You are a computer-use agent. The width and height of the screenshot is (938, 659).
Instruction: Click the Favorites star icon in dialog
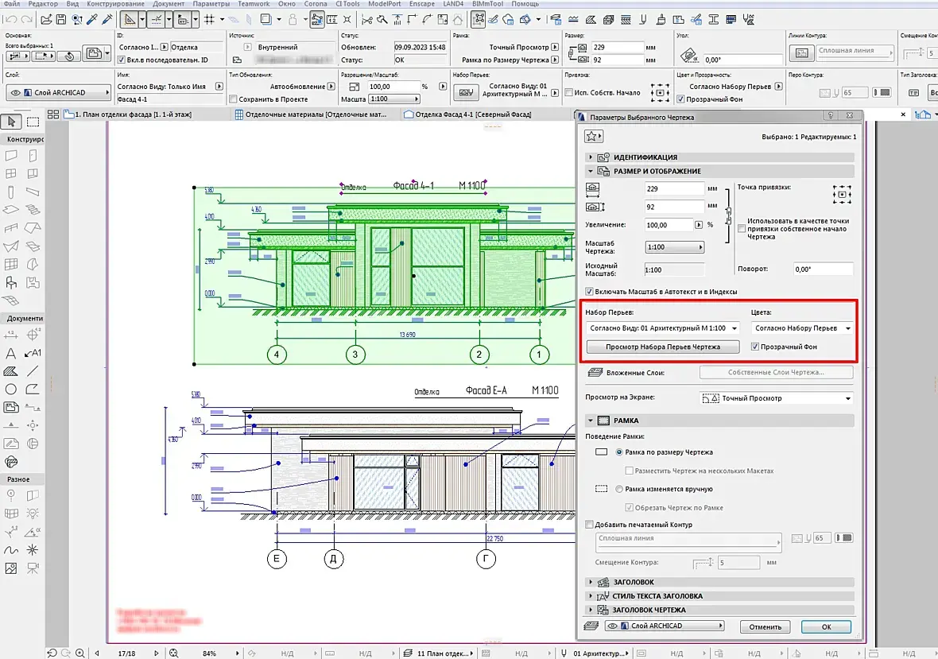[x=593, y=137]
